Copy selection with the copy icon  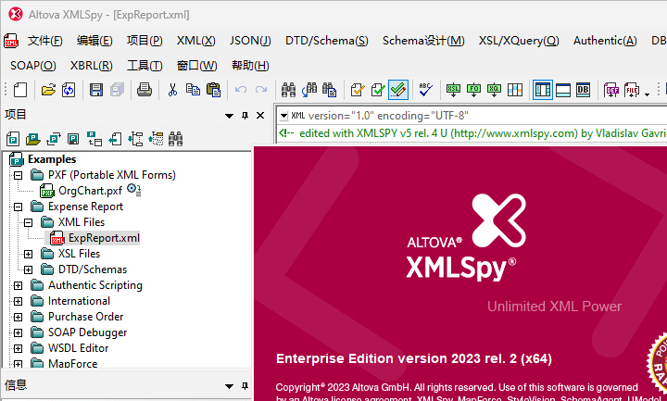[193, 90]
